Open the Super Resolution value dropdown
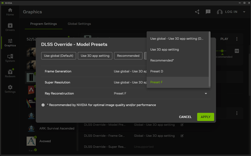This screenshot has width=251, height=156. click(x=130, y=82)
